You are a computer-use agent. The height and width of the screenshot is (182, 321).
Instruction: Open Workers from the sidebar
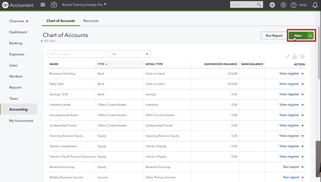click(16, 76)
